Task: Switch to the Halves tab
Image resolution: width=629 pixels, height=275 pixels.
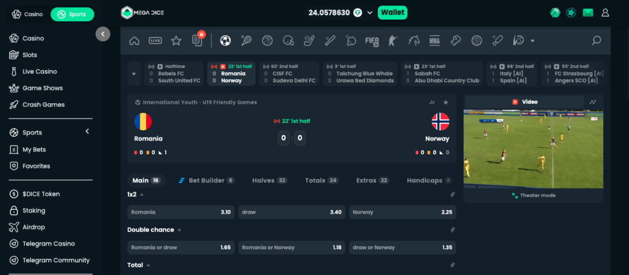Action: coord(270,180)
